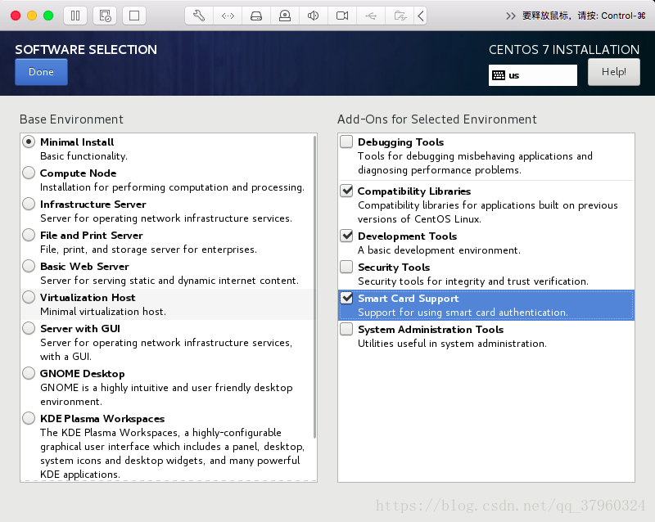Expand toolbar overflow double chevron

click(x=510, y=16)
